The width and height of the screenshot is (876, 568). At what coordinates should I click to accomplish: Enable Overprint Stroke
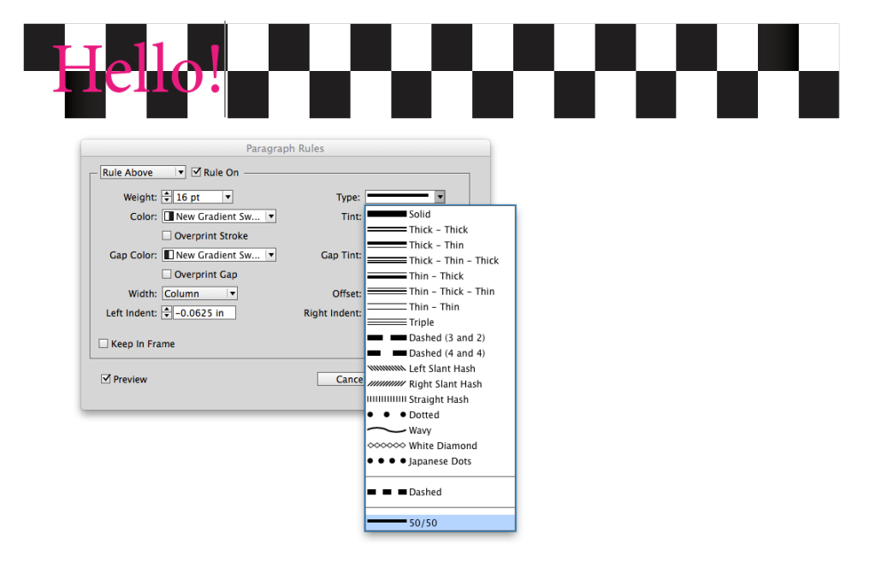pos(166,235)
